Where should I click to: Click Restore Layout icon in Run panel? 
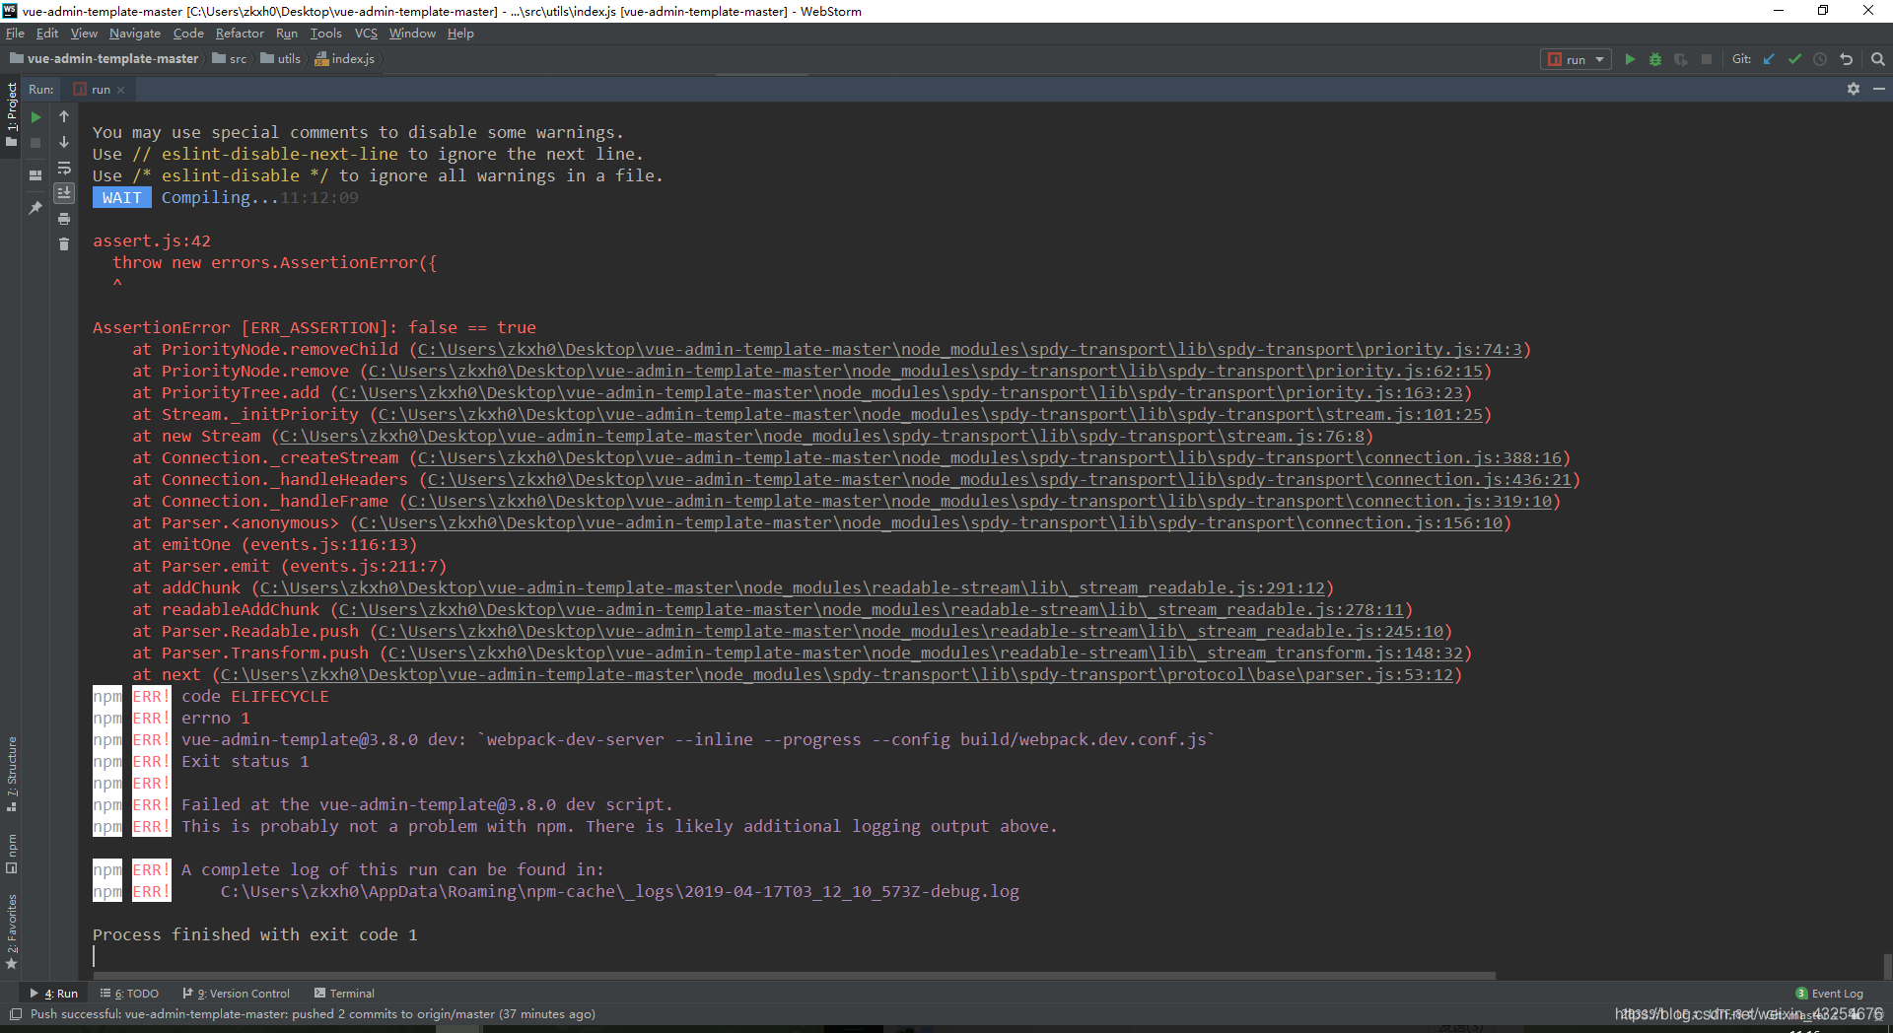[x=35, y=175]
